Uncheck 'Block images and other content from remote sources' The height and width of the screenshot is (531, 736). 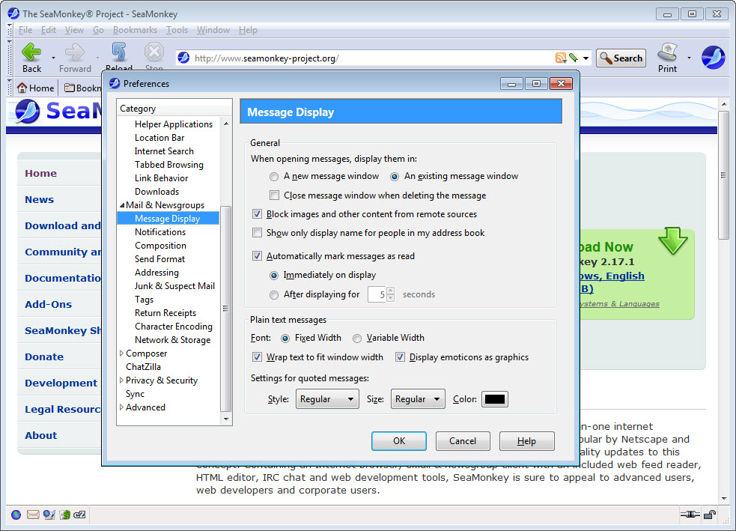(x=257, y=214)
